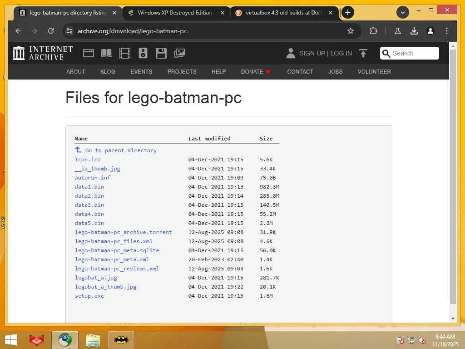Download setup.exe file

tap(89, 296)
